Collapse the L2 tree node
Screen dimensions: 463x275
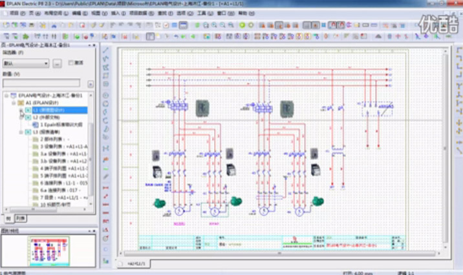click(x=21, y=117)
